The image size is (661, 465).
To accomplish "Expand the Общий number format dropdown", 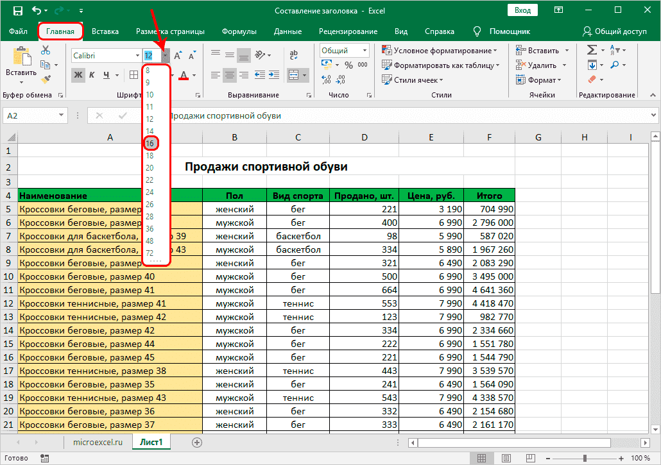I will pyautogui.click(x=365, y=51).
